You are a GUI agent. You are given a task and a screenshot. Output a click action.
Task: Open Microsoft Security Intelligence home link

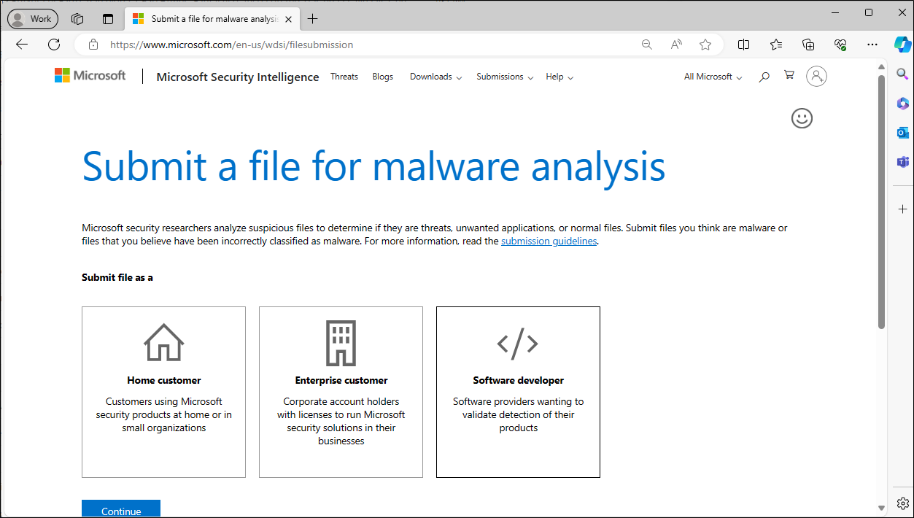(238, 77)
